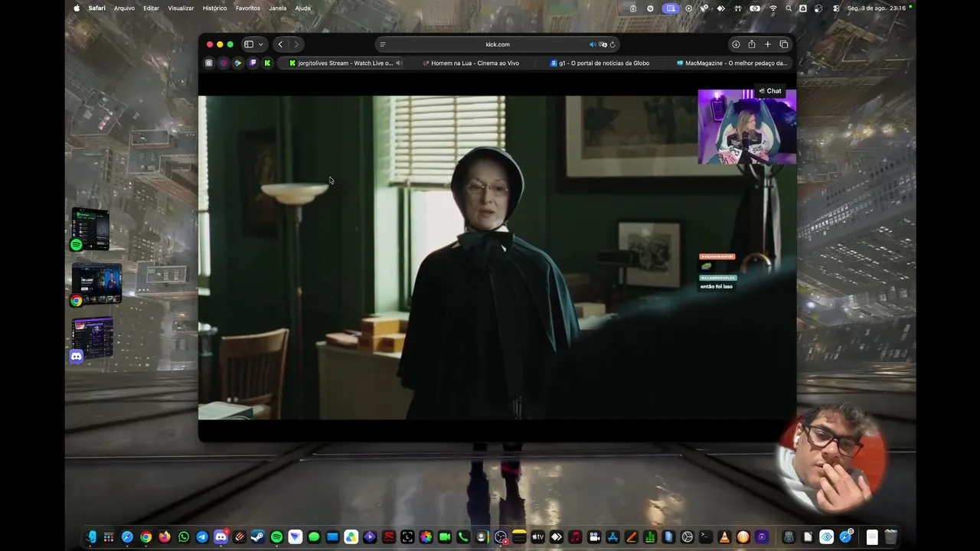Image resolution: width=980 pixels, height=551 pixels.
Task: Open the pinned Twitch tab
Action: (253, 64)
